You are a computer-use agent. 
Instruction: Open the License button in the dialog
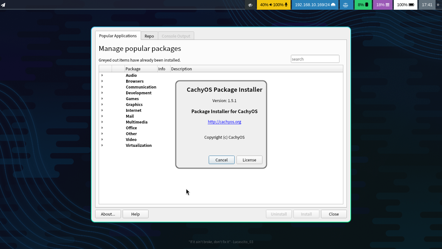click(x=249, y=160)
